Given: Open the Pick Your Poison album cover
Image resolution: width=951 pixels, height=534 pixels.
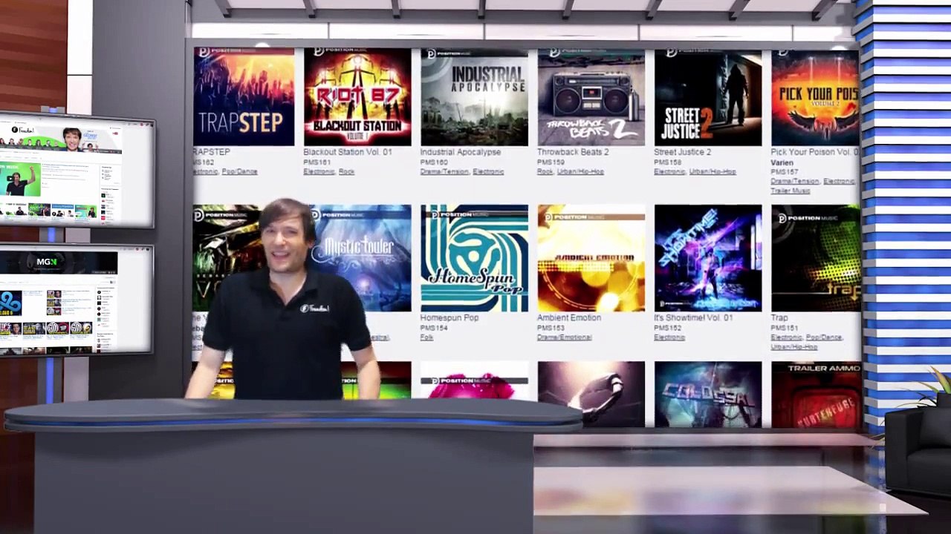Looking at the screenshot, I should [815, 97].
